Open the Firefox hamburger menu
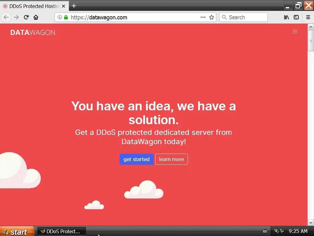 [308, 17]
